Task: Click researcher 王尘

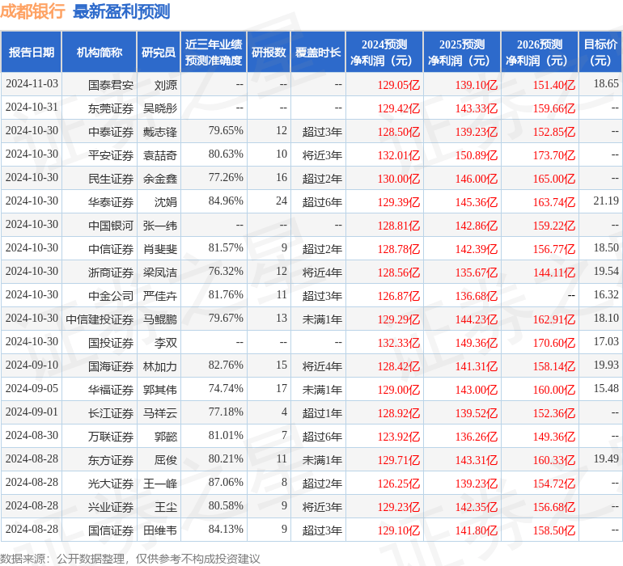Action: coord(166,506)
